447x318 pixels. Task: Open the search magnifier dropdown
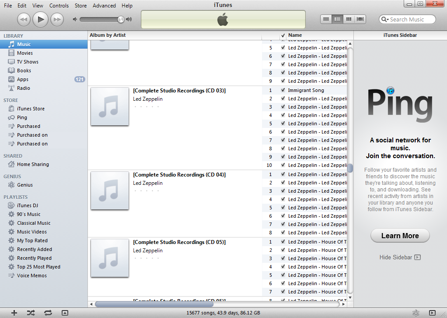point(385,19)
